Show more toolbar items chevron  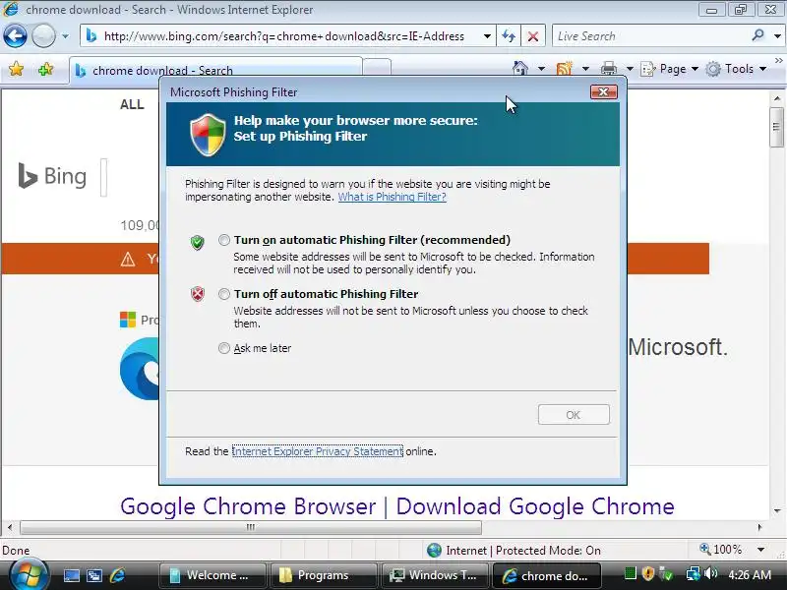(x=779, y=61)
